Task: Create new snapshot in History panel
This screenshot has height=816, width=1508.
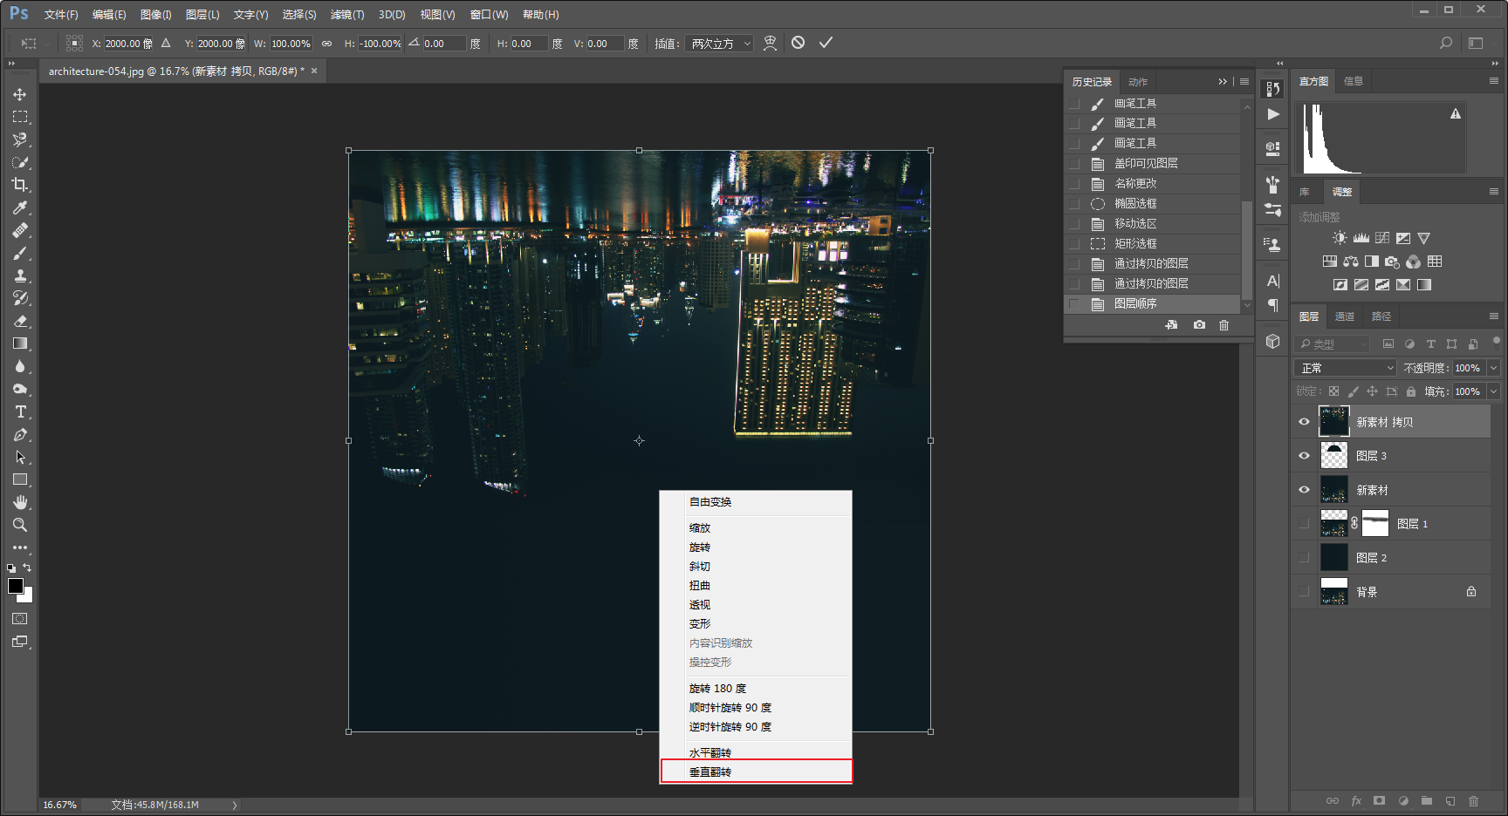Action: (x=1199, y=325)
